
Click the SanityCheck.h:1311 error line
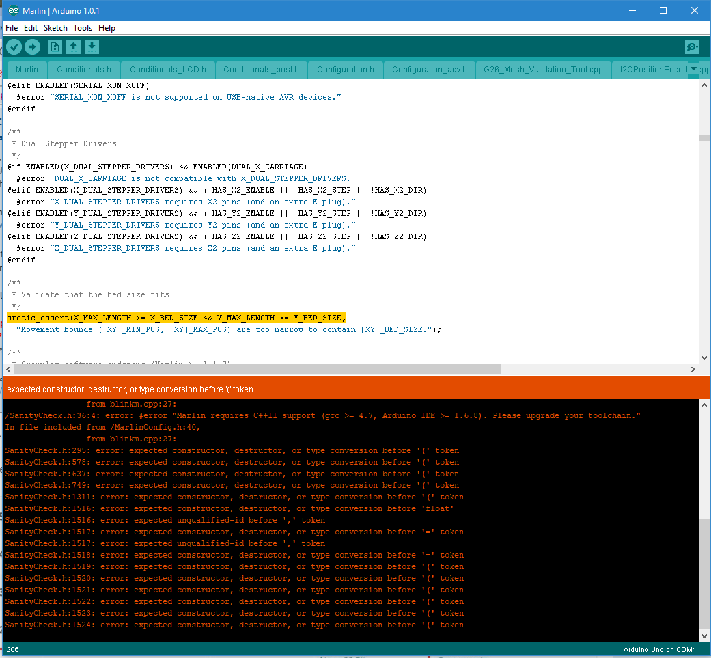234,497
